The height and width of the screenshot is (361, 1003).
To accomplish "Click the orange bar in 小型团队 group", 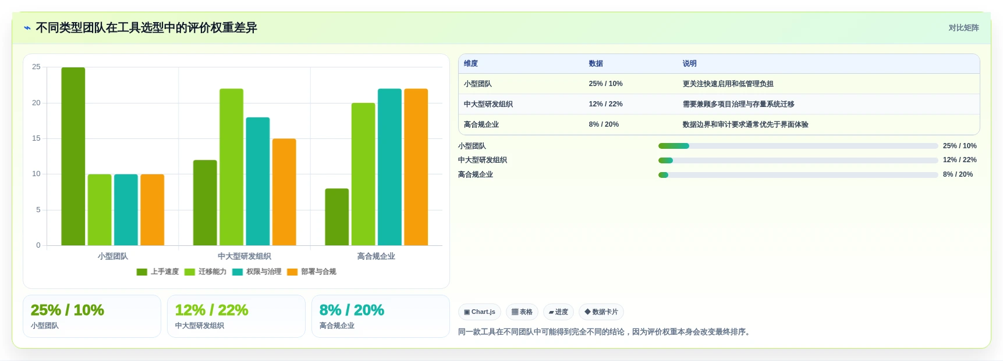I will [x=153, y=210].
